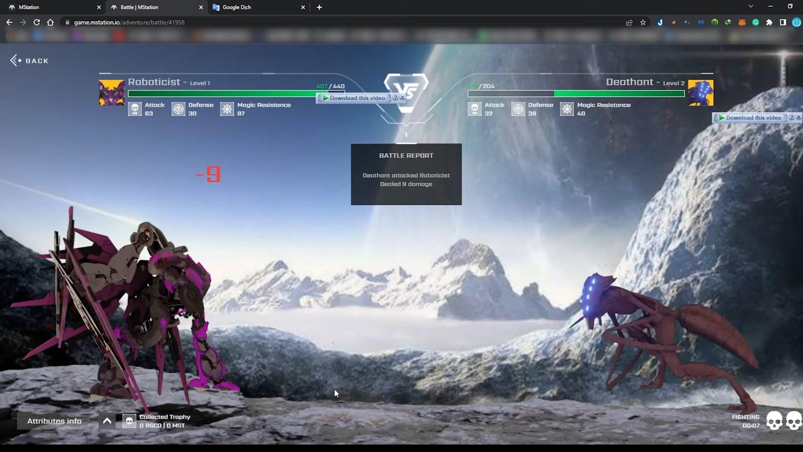Open the Attributes info panel
803x452 pixels.
(x=54, y=421)
